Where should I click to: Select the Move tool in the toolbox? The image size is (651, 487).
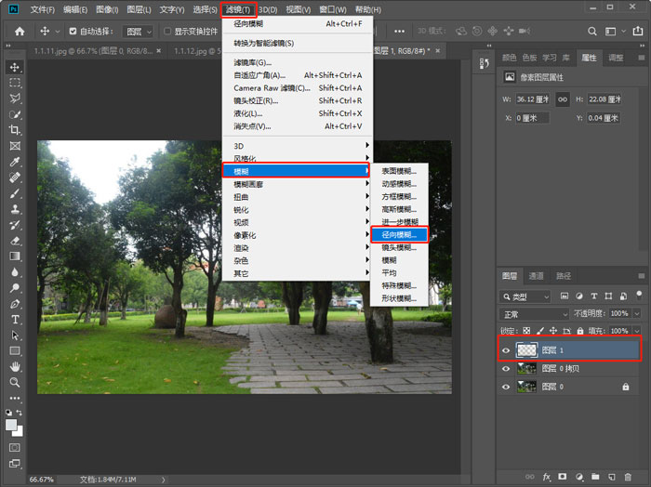15,67
